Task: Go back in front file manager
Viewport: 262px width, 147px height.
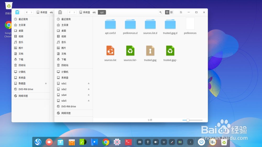Action: tap(70, 12)
